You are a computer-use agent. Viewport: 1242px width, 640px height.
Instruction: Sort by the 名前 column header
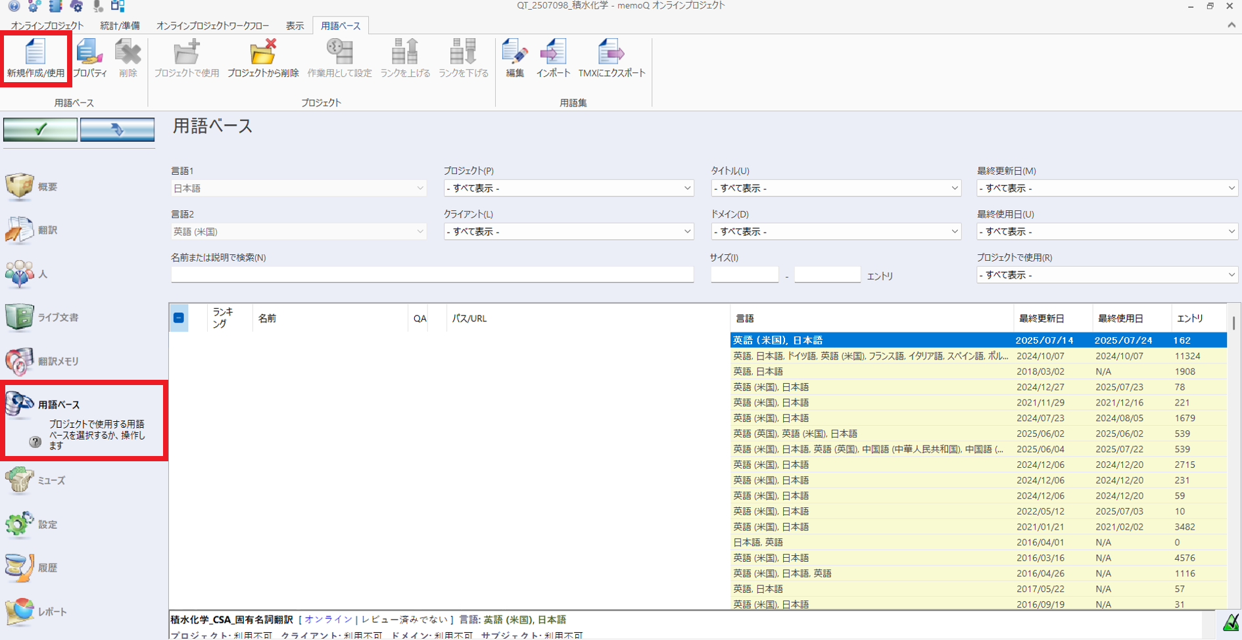[331, 318]
